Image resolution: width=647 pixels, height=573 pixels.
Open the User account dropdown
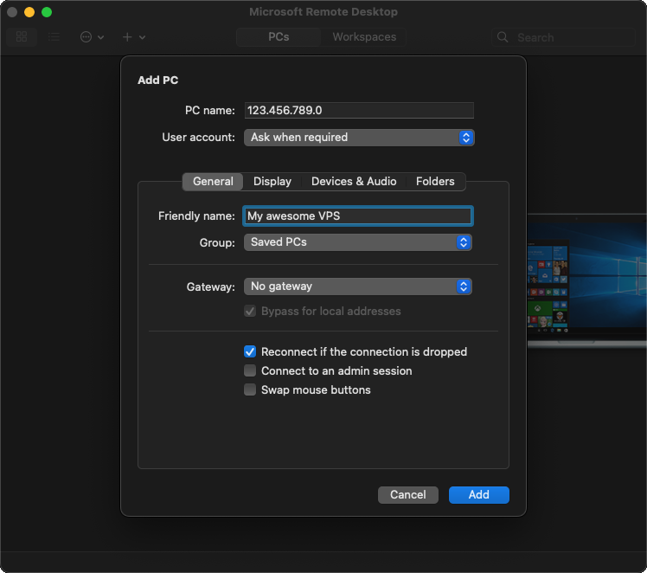pyautogui.click(x=358, y=138)
